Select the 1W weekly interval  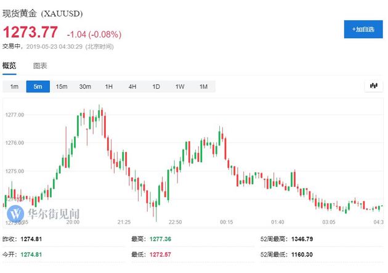click(x=180, y=87)
